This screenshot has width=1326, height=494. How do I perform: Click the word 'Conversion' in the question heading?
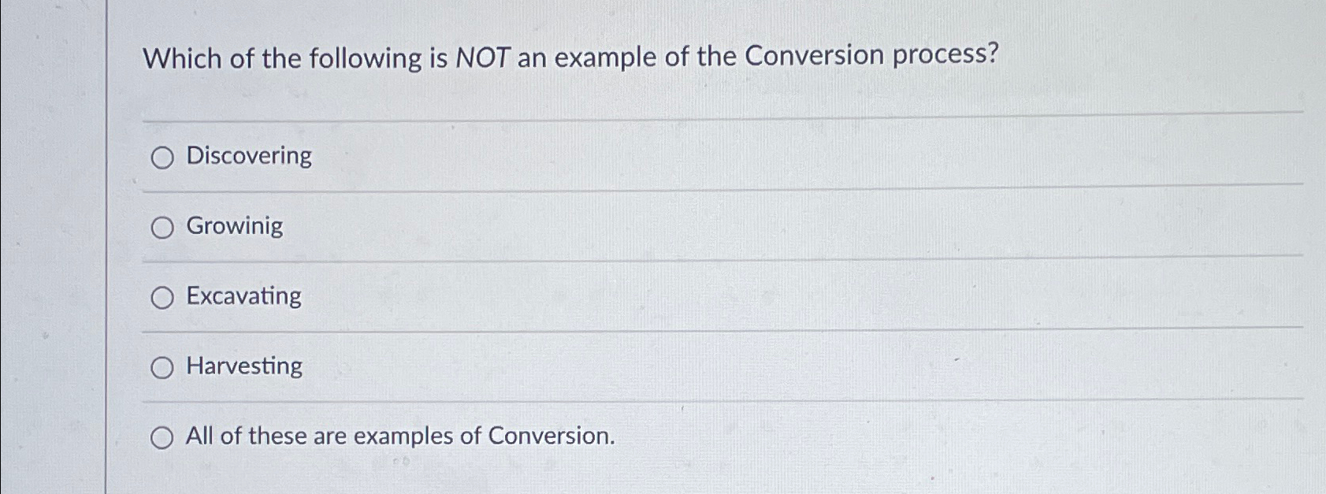tap(815, 55)
